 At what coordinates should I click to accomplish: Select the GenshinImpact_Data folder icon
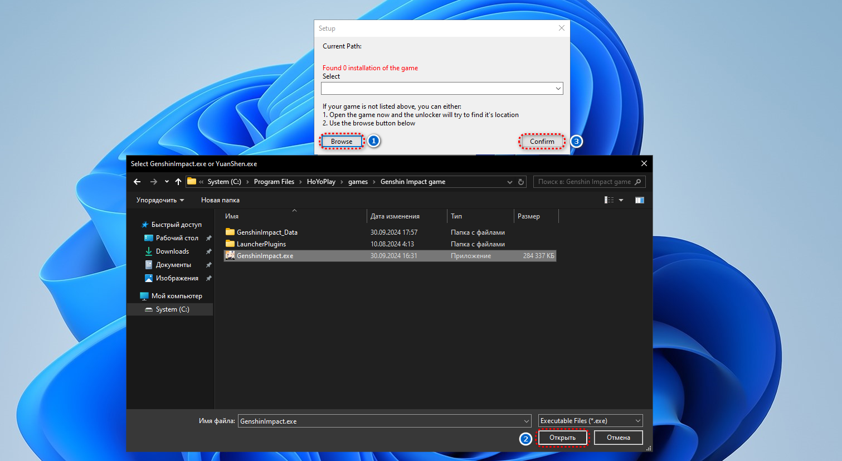(230, 232)
